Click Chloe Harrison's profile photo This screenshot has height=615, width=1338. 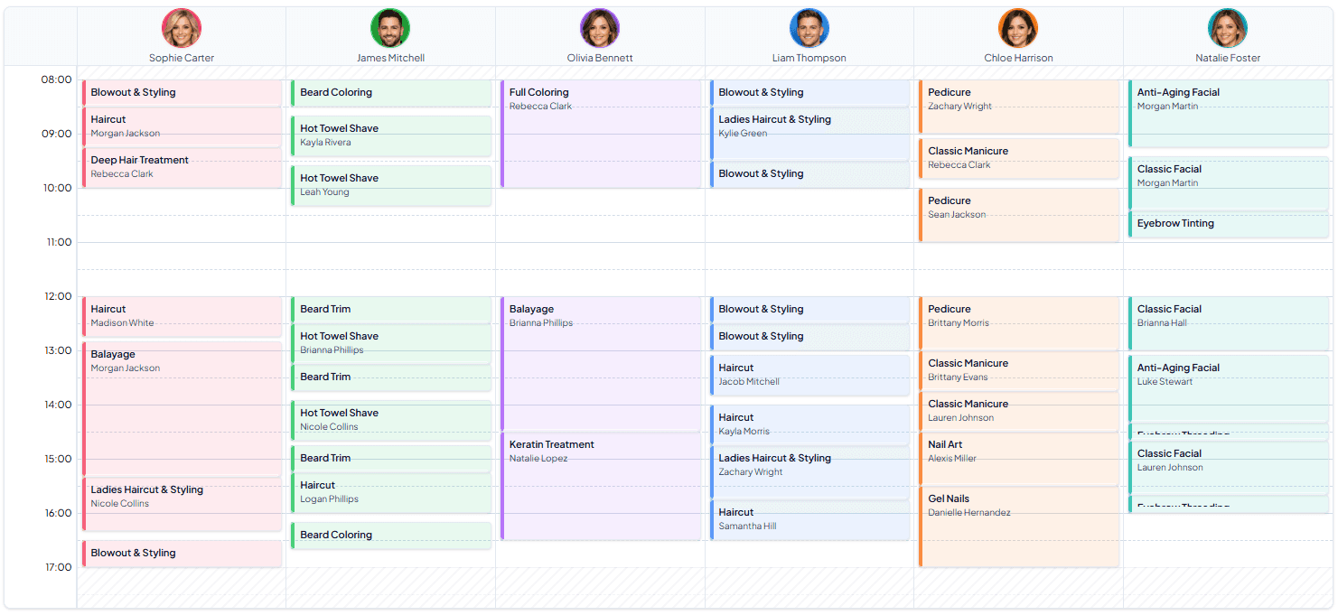point(1018,28)
